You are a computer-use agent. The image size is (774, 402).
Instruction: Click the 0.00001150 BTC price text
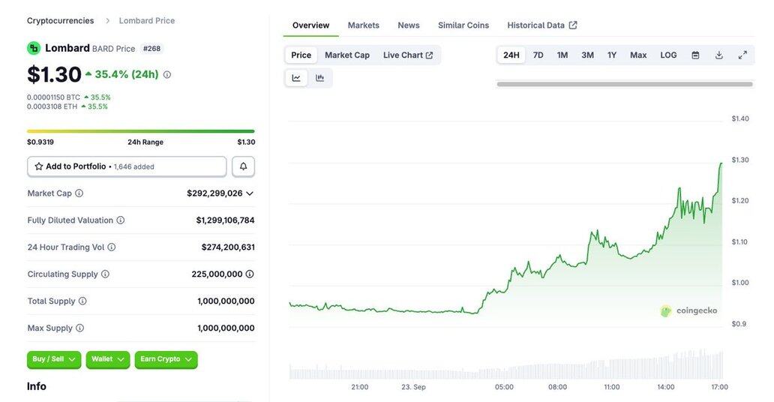(53, 97)
